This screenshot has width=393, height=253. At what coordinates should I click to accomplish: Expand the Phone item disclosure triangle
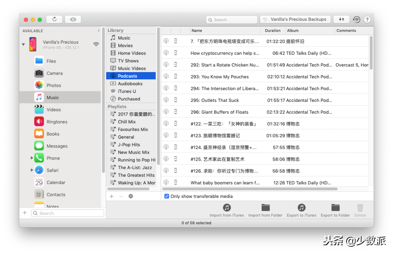coord(32,158)
